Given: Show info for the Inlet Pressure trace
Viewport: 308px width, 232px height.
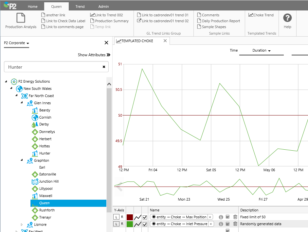Looking at the screenshot, I should point(221,224).
